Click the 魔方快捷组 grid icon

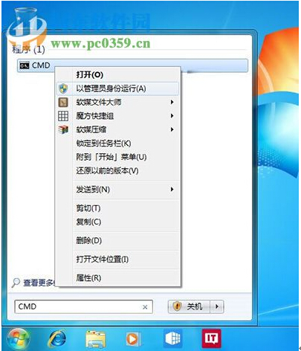63,116
